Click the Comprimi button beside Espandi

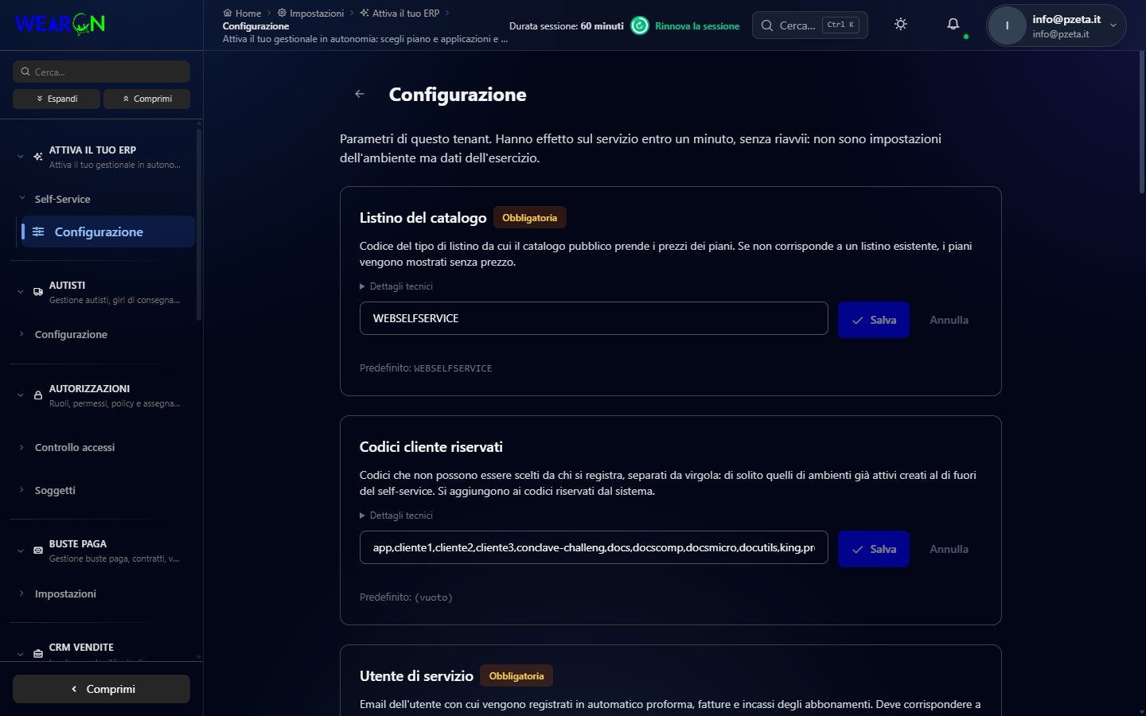[146, 99]
